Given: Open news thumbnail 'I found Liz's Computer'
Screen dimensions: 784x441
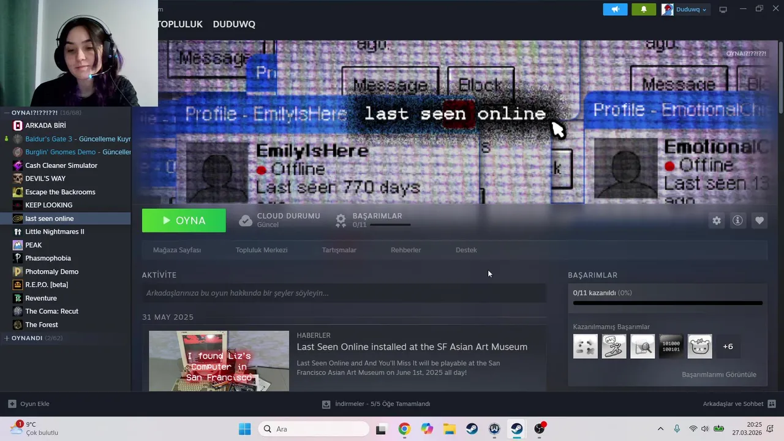Looking at the screenshot, I should (219, 361).
